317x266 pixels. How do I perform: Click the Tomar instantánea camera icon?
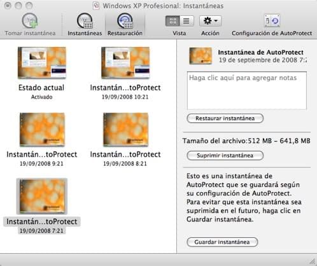coord(30,20)
